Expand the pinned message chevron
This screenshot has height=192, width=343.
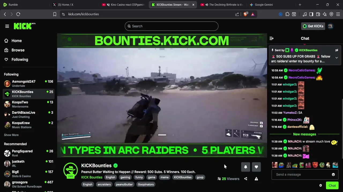click(x=337, y=58)
